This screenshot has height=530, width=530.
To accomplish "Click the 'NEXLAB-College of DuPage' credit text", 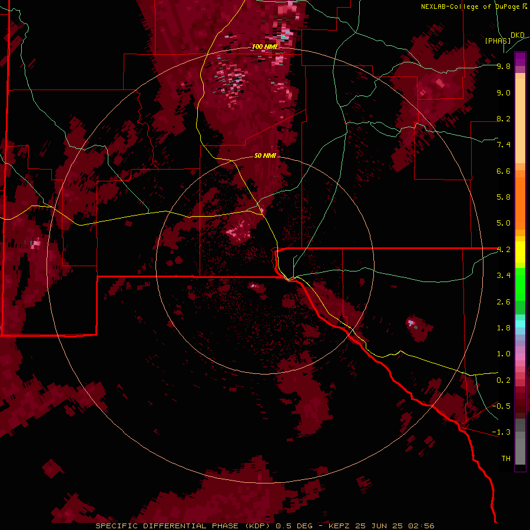I will click(470, 6).
